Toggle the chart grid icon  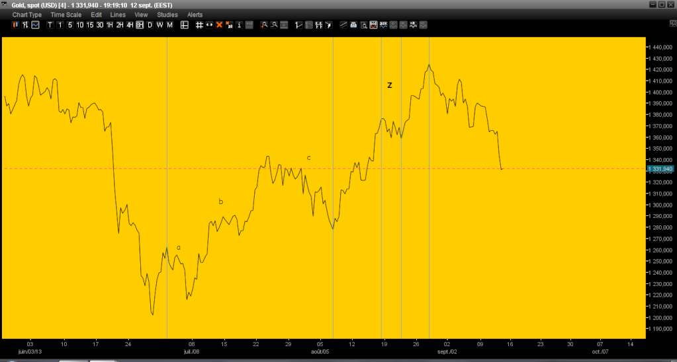coord(199,25)
